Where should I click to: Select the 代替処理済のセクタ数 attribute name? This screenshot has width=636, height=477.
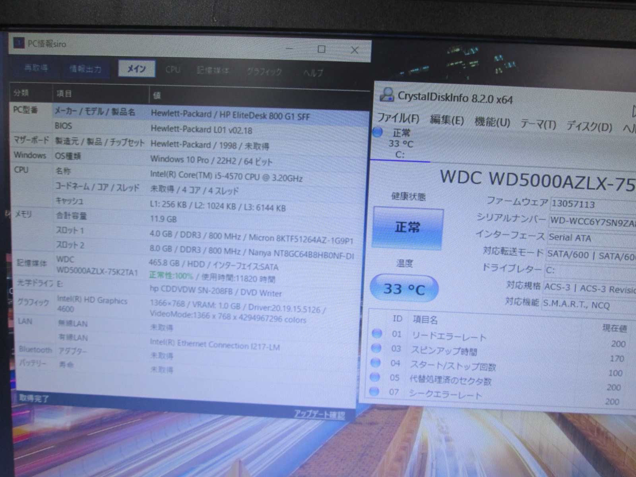tap(450, 380)
